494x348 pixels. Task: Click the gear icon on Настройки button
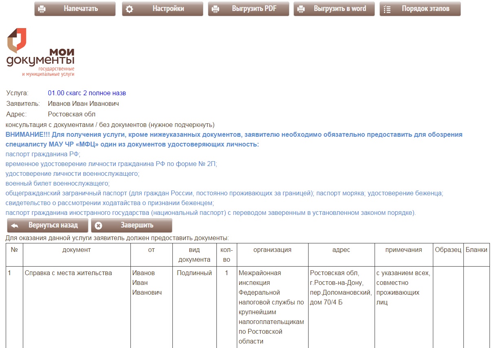tap(130, 9)
